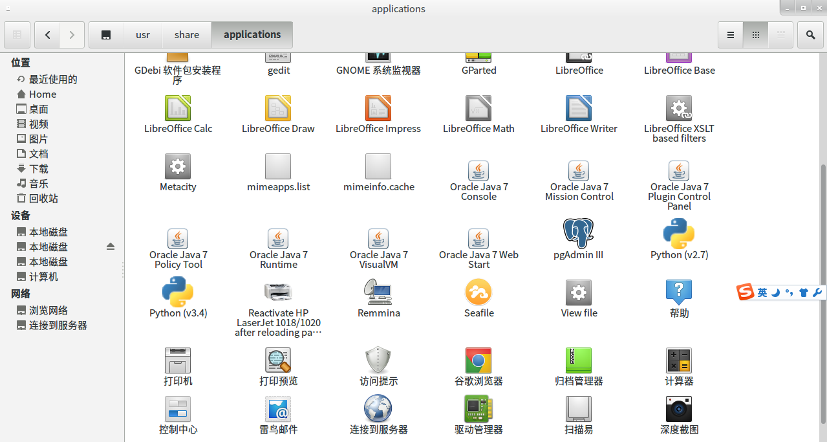Click the Sogou input method S icon

(x=746, y=293)
